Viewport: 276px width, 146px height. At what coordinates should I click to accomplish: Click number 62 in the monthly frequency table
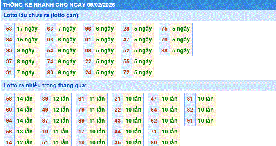154,120
